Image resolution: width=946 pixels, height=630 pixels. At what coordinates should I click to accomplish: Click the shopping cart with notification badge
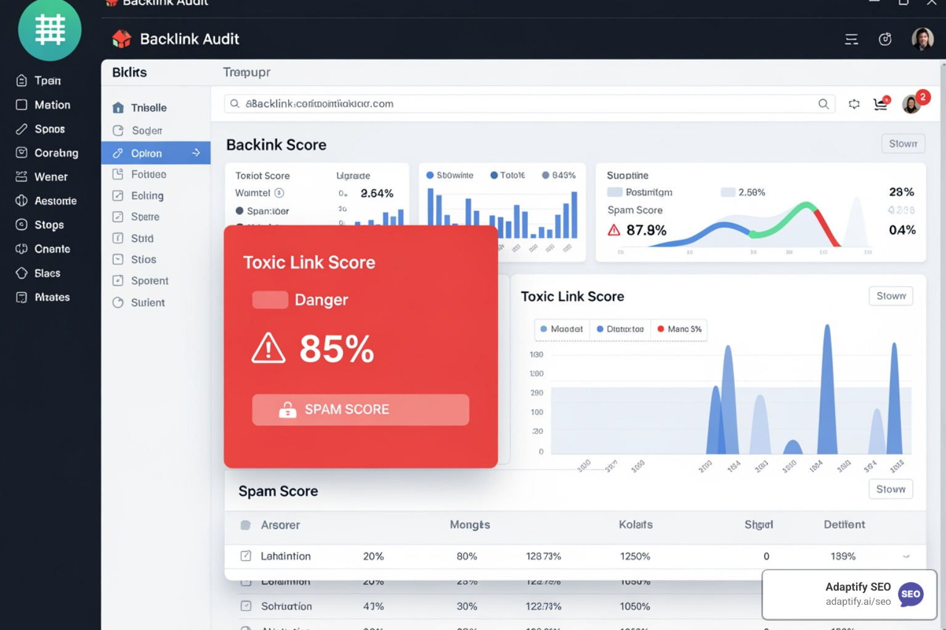(881, 104)
